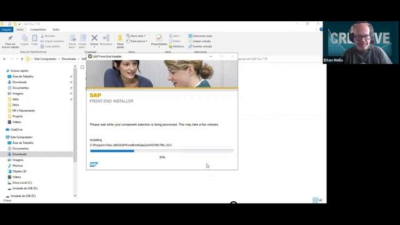This screenshot has width=400, height=225.
Task: Click Inverter seleção
Action: coord(200,46)
